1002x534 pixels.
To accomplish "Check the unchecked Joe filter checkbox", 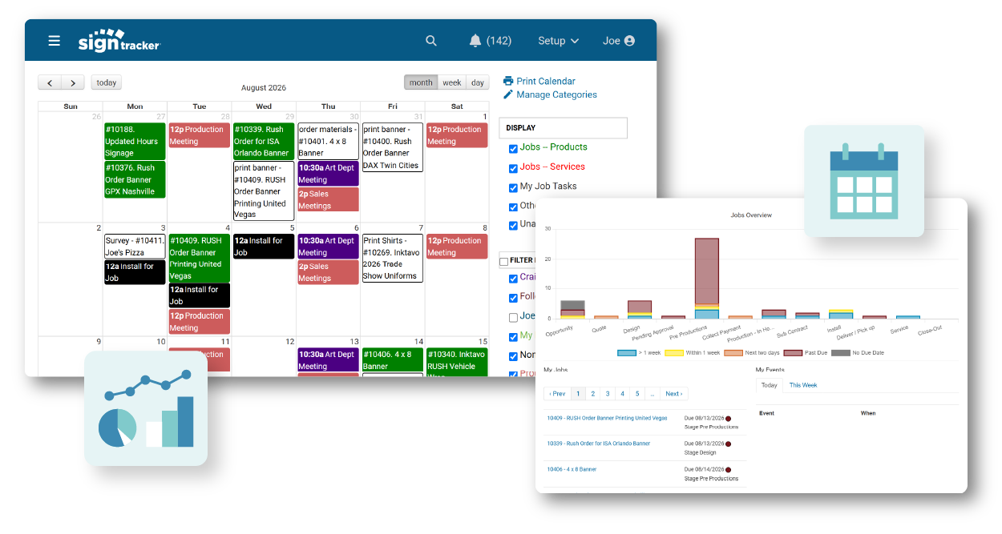I will click(513, 317).
